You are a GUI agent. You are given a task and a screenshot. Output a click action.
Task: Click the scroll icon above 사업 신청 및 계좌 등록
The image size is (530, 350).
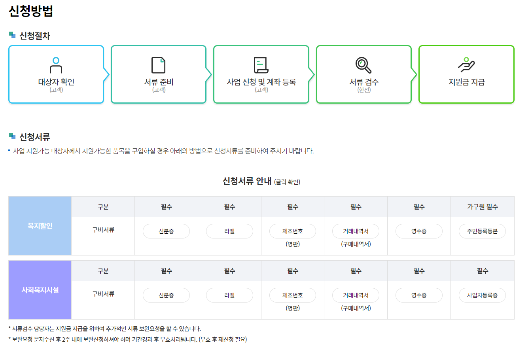[x=261, y=65]
